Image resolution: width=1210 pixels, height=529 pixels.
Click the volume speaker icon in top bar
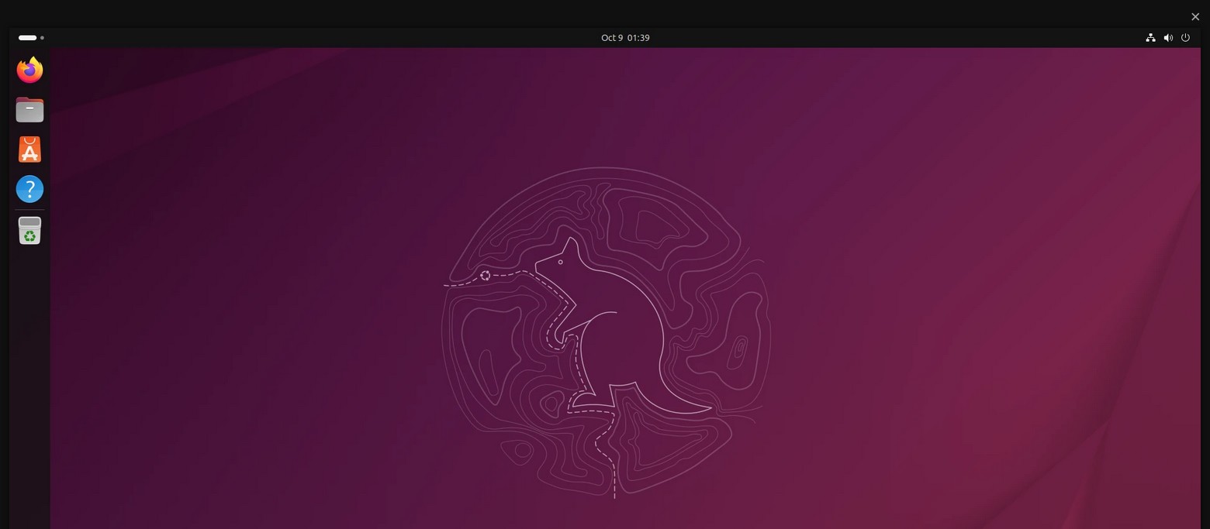coord(1168,38)
